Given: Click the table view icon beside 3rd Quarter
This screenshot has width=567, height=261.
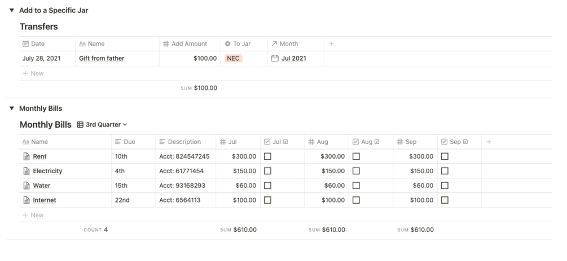Looking at the screenshot, I should (x=80, y=125).
